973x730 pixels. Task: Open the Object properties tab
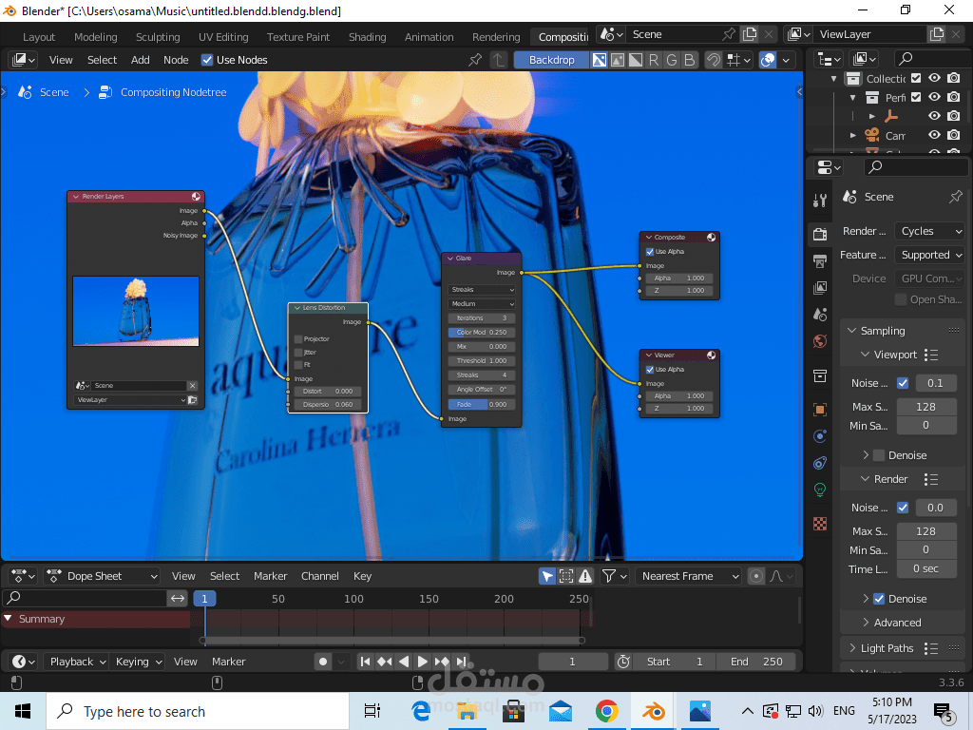point(820,409)
